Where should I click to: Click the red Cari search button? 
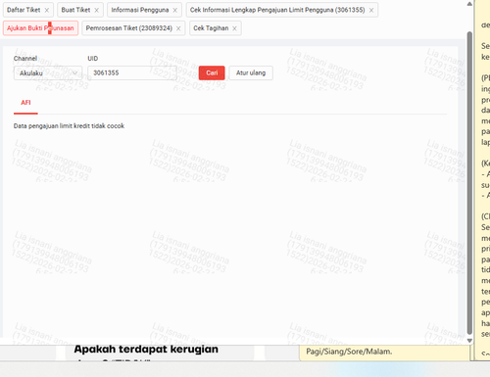coord(212,72)
